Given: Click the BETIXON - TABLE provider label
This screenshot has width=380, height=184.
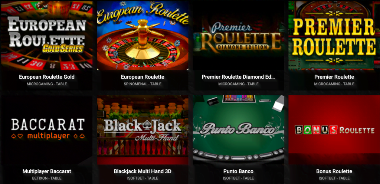Looking at the screenshot, I should [47, 178].
